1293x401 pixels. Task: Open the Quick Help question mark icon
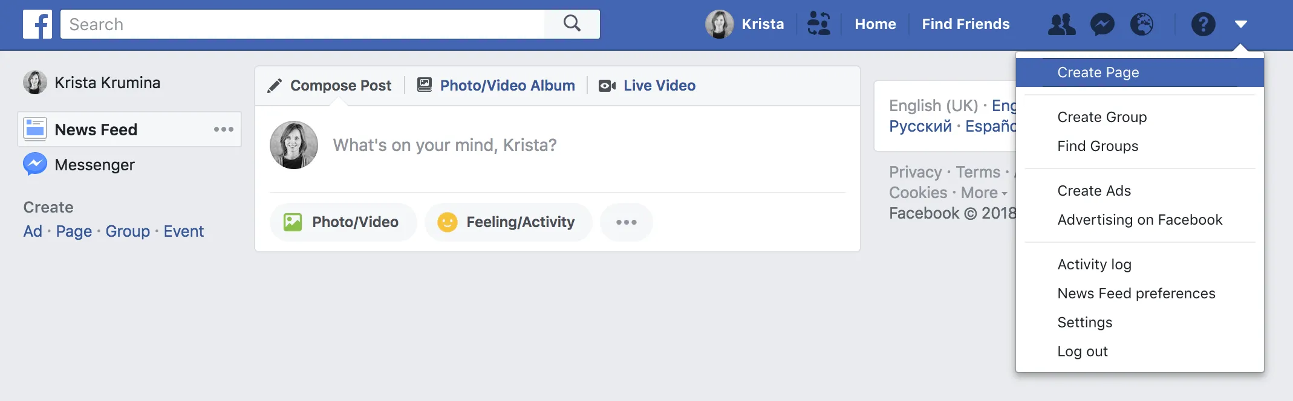(x=1203, y=24)
